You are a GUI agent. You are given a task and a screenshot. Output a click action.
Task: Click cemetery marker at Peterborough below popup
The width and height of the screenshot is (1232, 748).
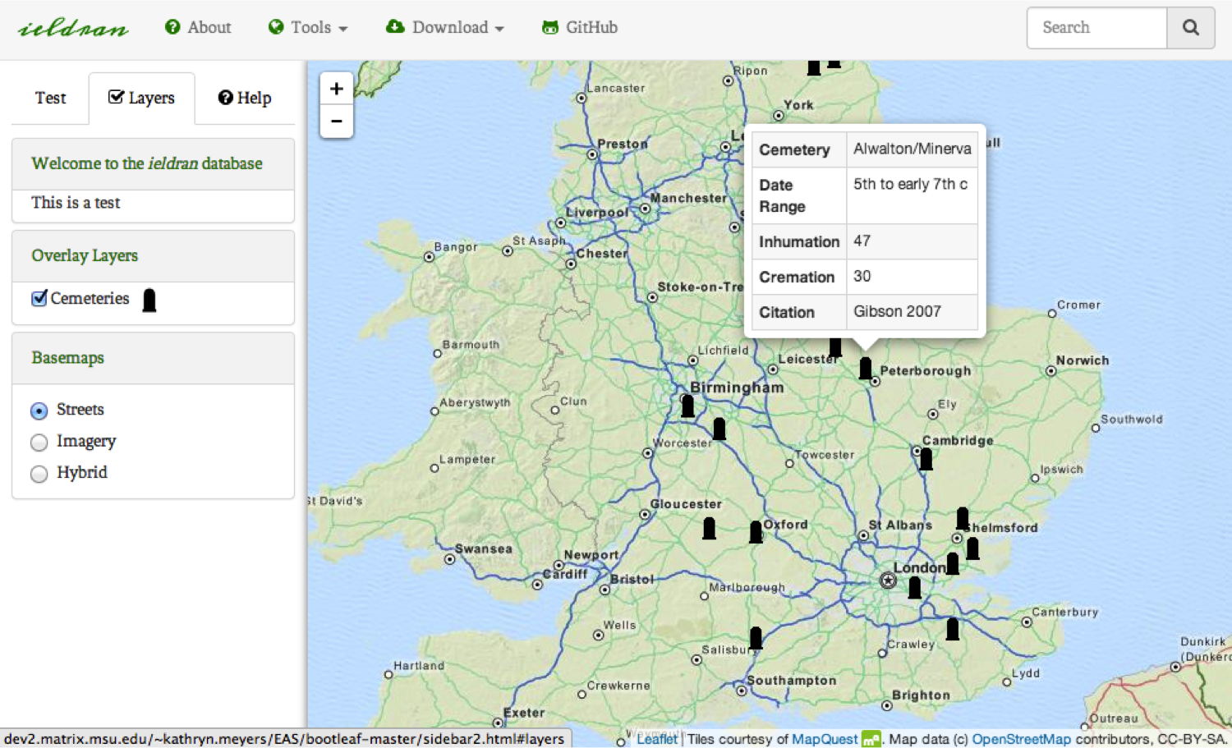tap(866, 368)
